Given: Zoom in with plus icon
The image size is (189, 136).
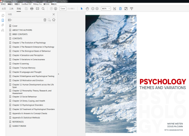Looking at the screenshot, I should click(x=97, y=9).
